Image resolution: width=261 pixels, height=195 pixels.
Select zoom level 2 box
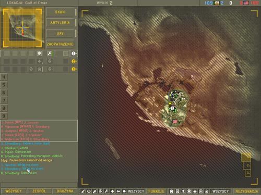click(x=247, y=165)
